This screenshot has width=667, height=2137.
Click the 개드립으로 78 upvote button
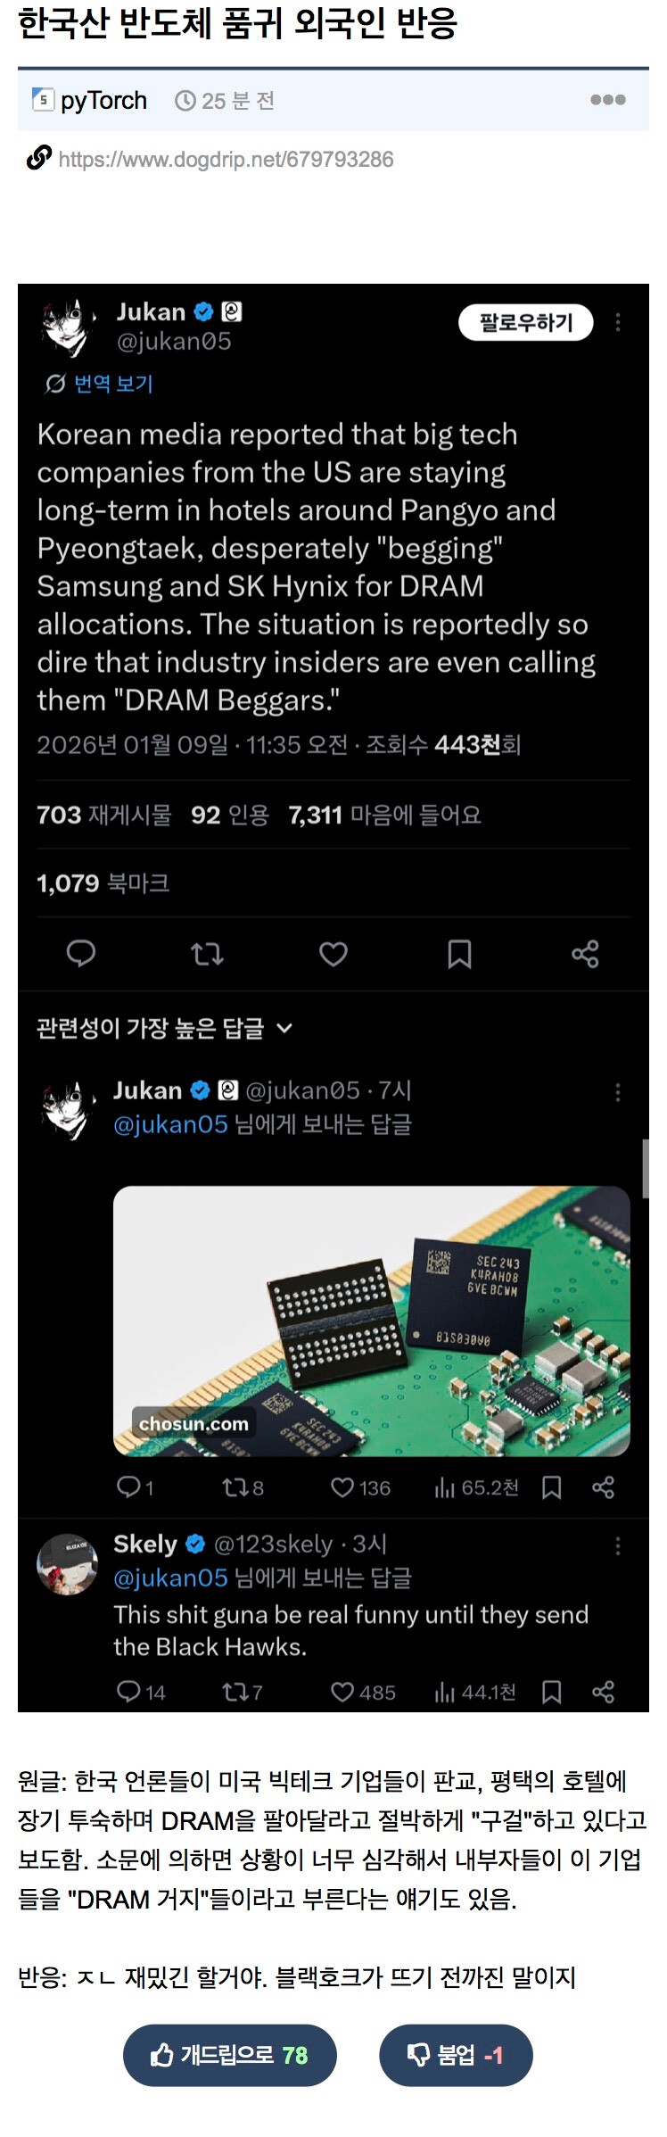coord(230,2055)
